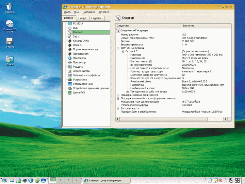Collapse the Доступные экраны node

[118, 48]
